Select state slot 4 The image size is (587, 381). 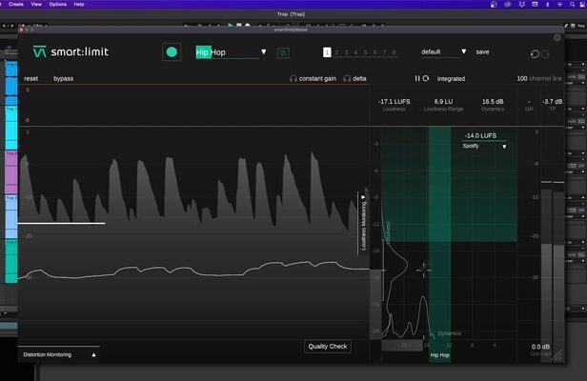point(355,52)
